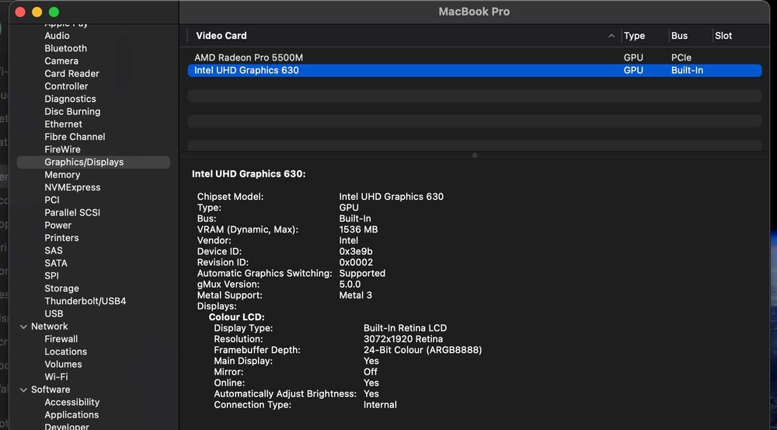Image resolution: width=777 pixels, height=430 pixels.
Task: Select Bluetooth in the sidebar
Action: point(65,48)
